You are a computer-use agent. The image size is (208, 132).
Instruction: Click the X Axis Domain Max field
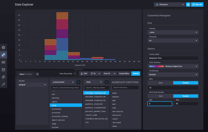[186, 104]
